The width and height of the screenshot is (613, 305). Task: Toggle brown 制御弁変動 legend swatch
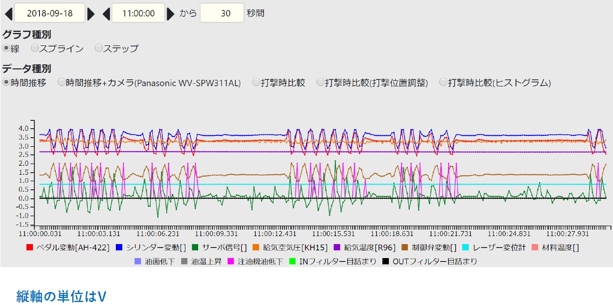point(405,247)
